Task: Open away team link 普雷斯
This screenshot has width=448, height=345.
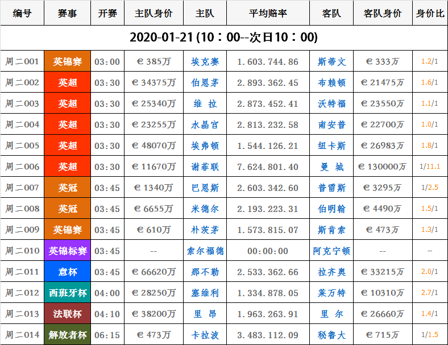Action: click(x=331, y=188)
